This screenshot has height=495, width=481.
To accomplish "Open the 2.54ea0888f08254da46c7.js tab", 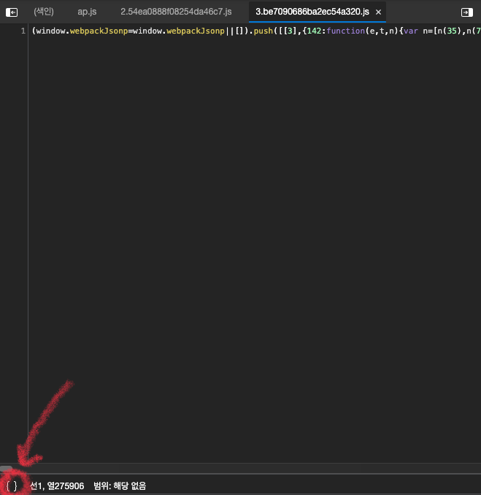I will pos(176,12).
